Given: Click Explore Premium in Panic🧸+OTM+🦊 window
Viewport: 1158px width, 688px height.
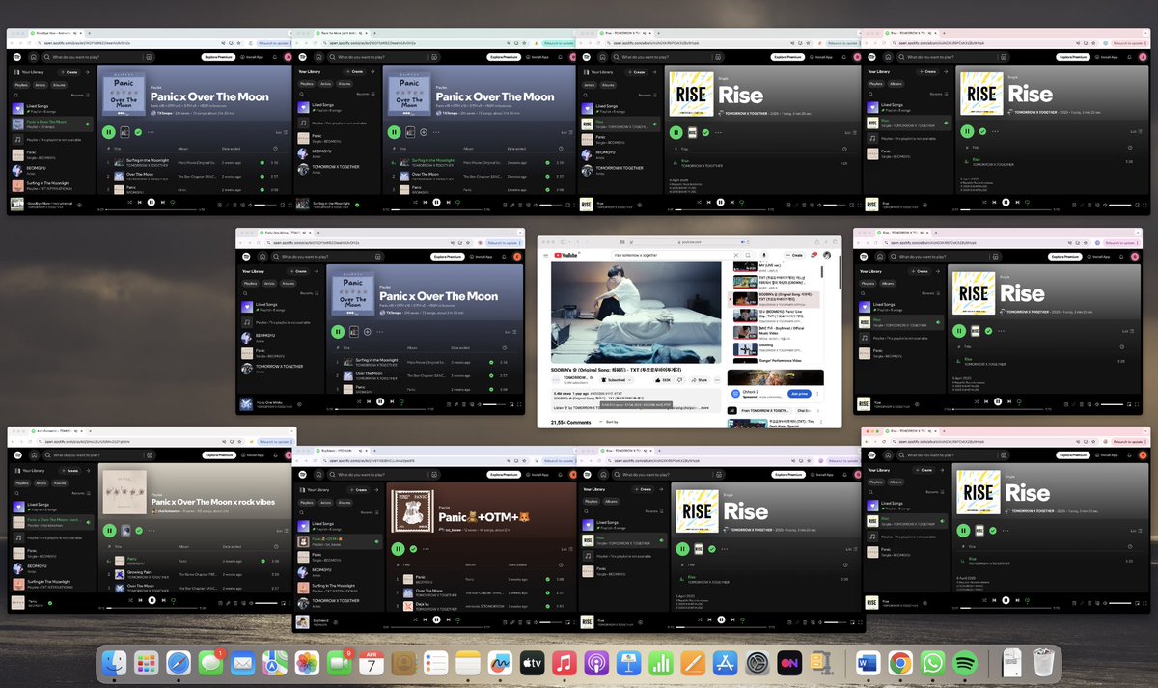Looking at the screenshot, I should point(504,475).
